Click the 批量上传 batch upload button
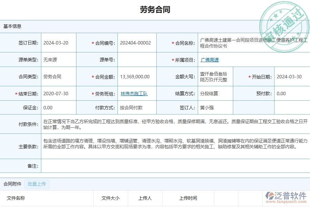 36,184
